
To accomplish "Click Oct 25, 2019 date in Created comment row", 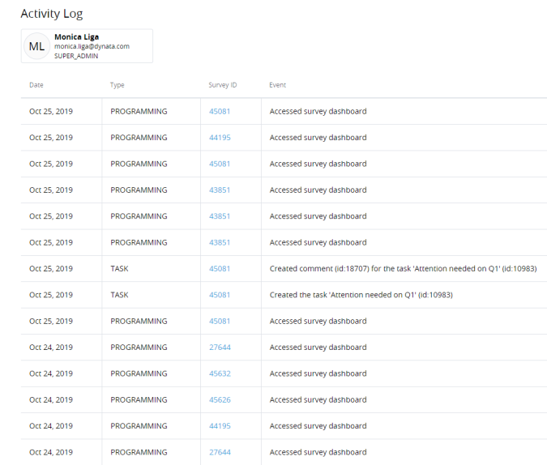I will 51,269.
